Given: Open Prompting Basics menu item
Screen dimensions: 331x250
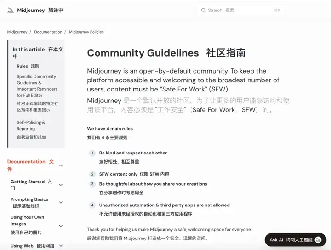Looking at the screenshot, I should (29, 203).
